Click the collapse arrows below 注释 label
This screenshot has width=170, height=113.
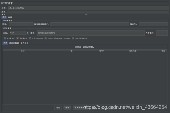coord(3,14)
